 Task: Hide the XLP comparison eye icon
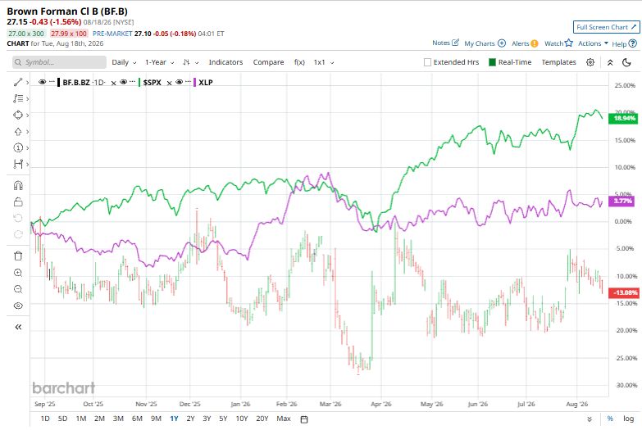(179, 82)
